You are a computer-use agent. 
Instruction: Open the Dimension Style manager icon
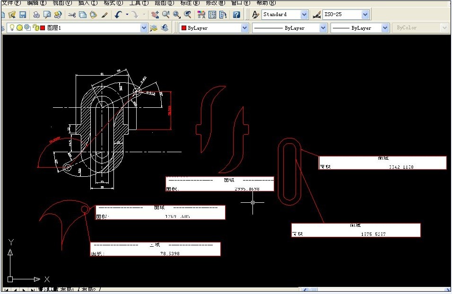pos(316,15)
